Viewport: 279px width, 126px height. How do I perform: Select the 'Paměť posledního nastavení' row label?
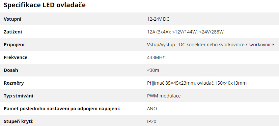(62, 109)
